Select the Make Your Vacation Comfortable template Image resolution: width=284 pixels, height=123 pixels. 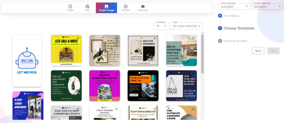click(66, 113)
